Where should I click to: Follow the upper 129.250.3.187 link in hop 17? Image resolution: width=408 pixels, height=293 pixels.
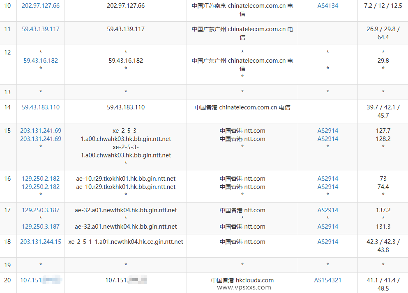tap(41, 210)
